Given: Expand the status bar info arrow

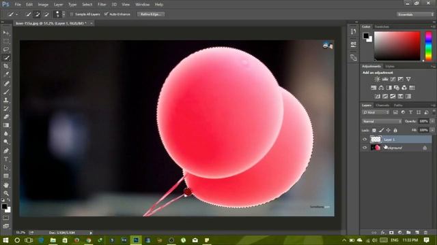Looking at the screenshot, I should coord(91,233).
